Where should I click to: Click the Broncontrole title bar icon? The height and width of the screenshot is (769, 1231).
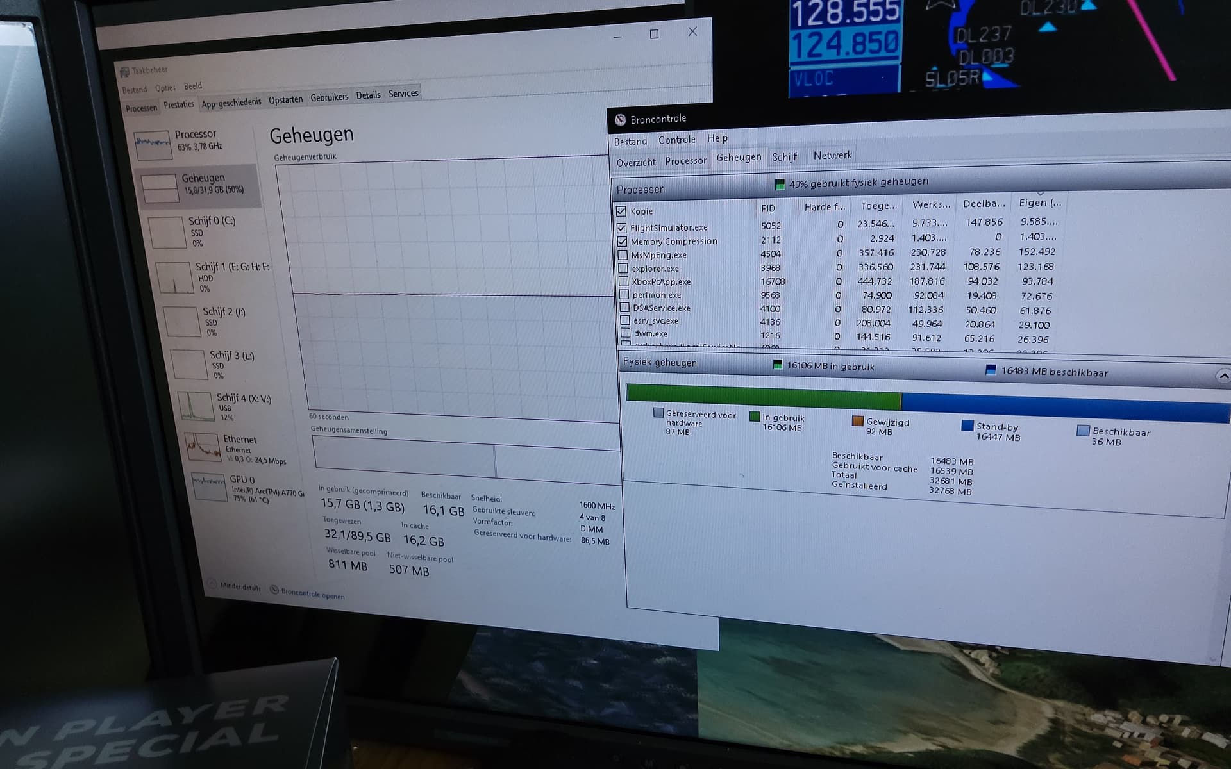click(619, 119)
